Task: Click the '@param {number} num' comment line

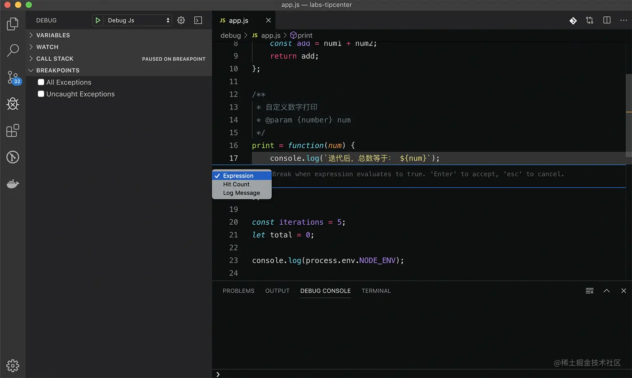Action: pos(303,120)
